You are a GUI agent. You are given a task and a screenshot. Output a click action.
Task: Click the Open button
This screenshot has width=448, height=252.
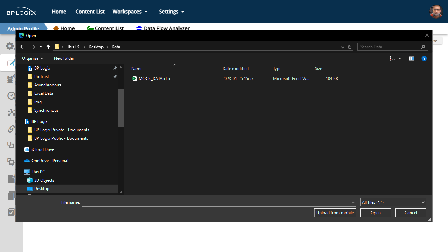point(376,213)
